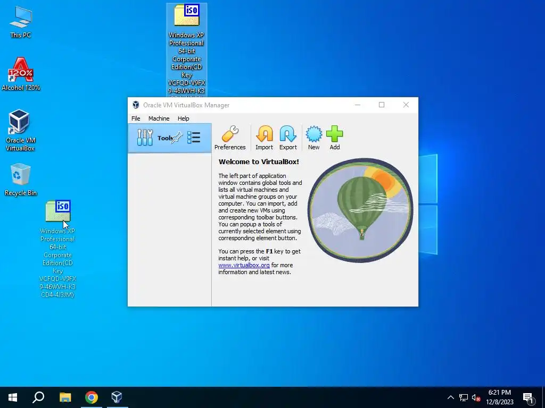Add an existing virtual machine

pos(334,138)
